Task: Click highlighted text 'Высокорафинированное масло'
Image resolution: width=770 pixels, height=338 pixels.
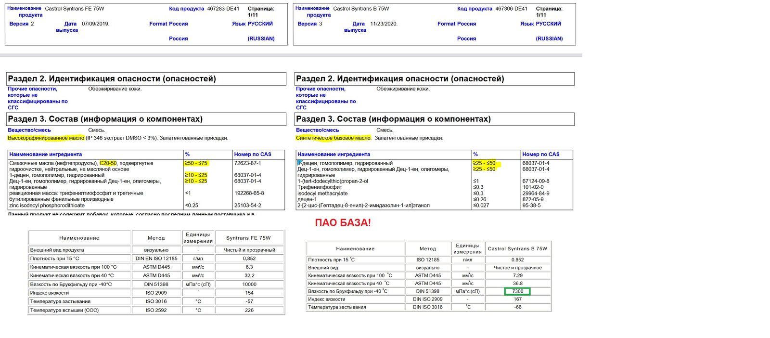Action: pyautogui.click(x=46, y=138)
